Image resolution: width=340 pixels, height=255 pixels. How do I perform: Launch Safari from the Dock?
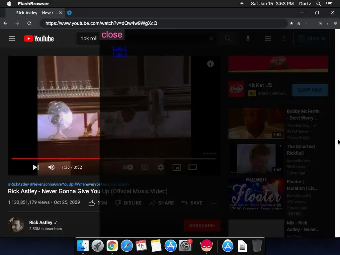pos(127,246)
